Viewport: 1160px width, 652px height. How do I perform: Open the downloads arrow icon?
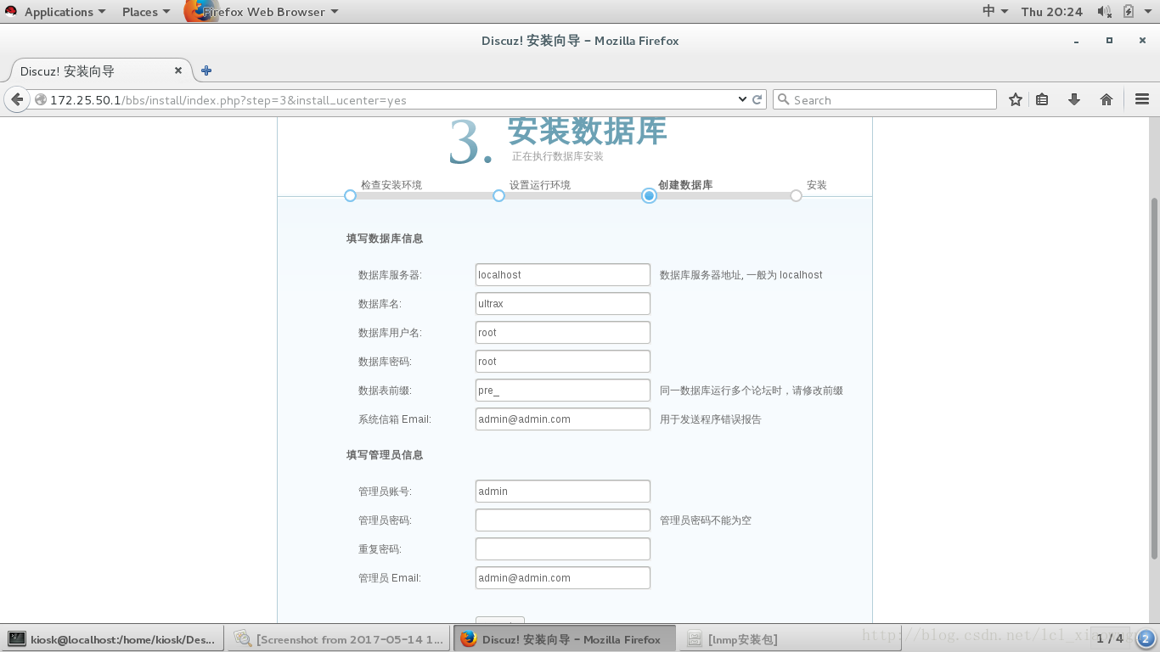[x=1074, y=99]
